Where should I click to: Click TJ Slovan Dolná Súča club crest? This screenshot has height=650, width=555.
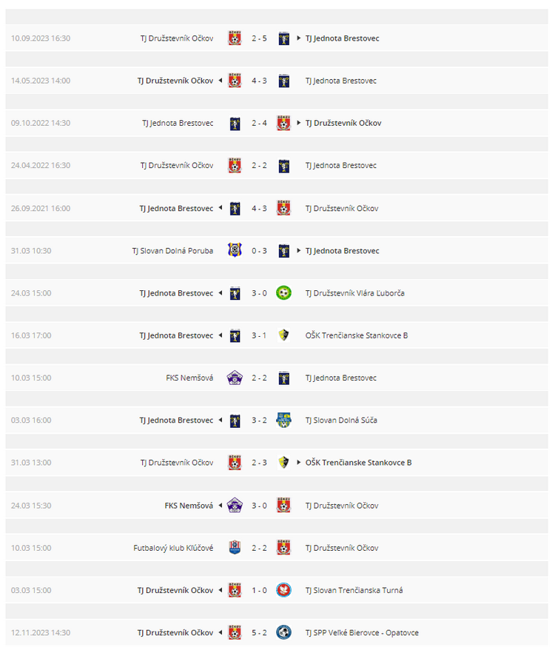(x=283, y=420)
